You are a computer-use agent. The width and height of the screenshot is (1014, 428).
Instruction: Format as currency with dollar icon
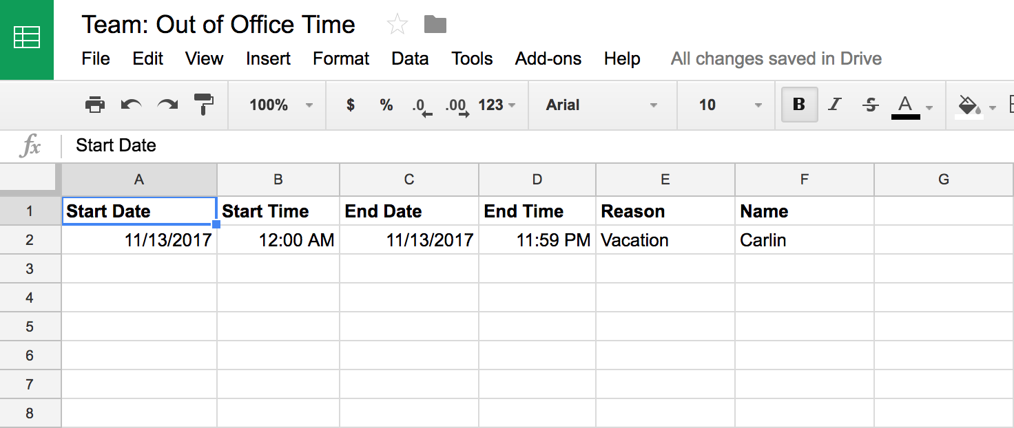point(351,105)
